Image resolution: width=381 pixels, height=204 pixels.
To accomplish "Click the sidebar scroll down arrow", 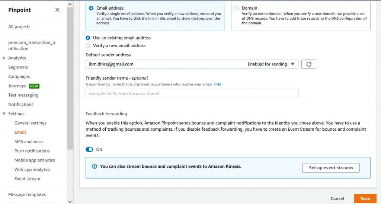I will tap(70, 201).
